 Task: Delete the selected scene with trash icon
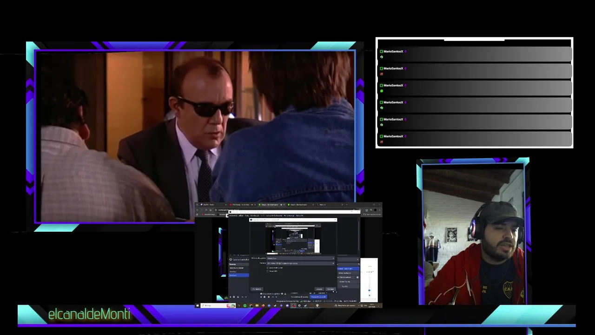coord(234,297)
